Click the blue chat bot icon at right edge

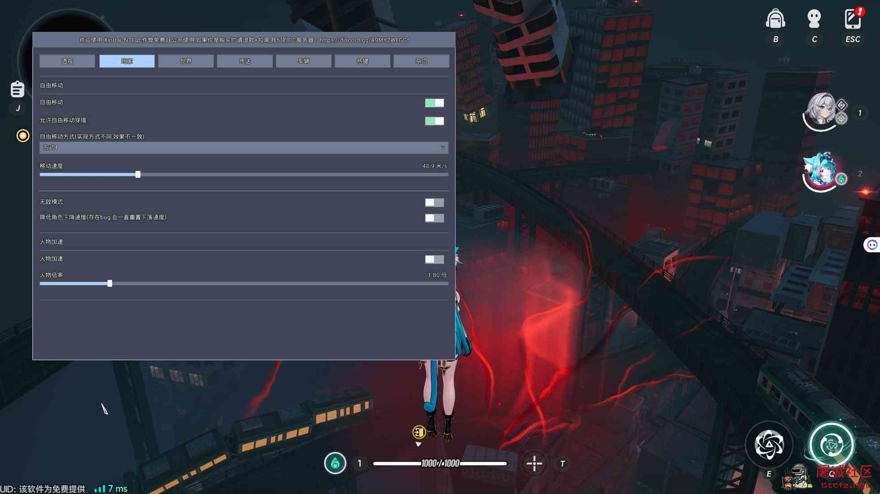[872, 245]
